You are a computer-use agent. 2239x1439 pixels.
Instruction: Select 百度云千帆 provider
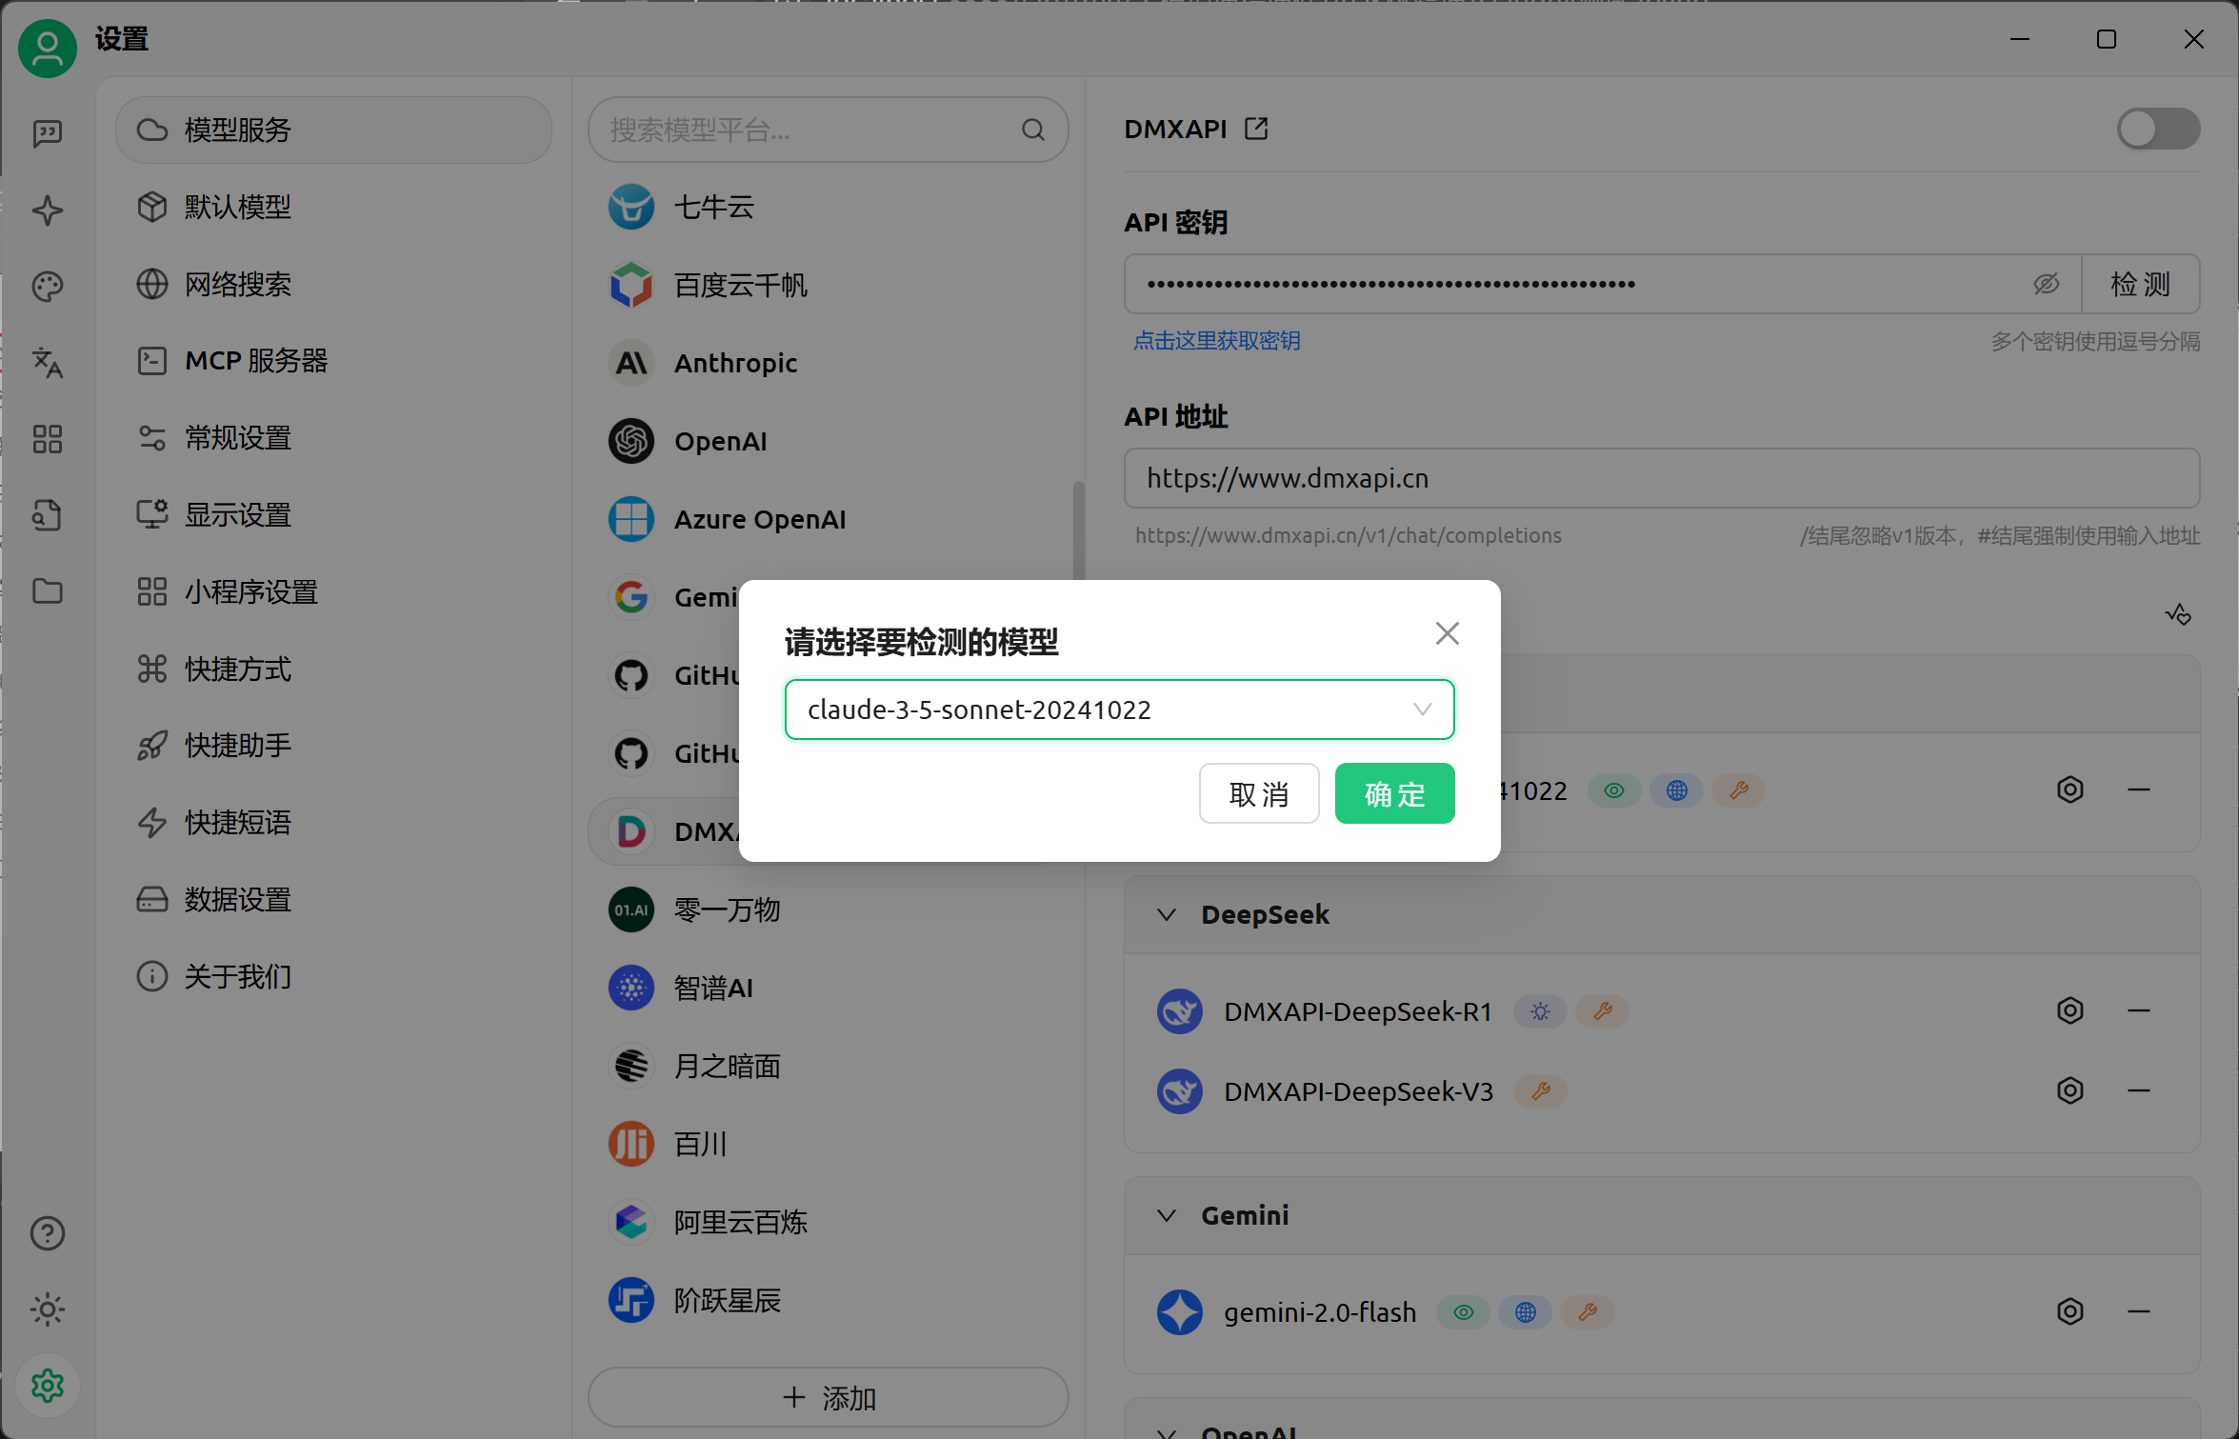(829, 285)
